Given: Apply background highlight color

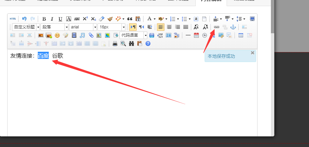Looking at the screenshot, I should click(x=161, y=19).
